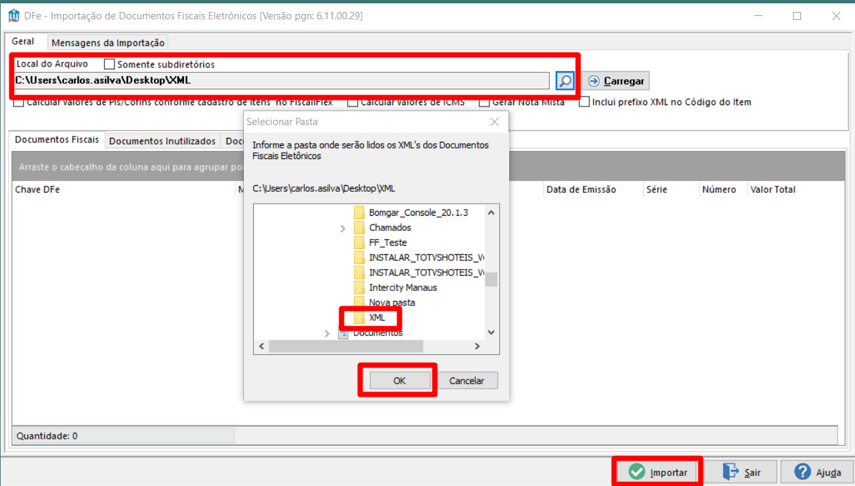Click the question mark icon on Ajuda
Viewport: 855px width, 486px height.
[802, 472]
